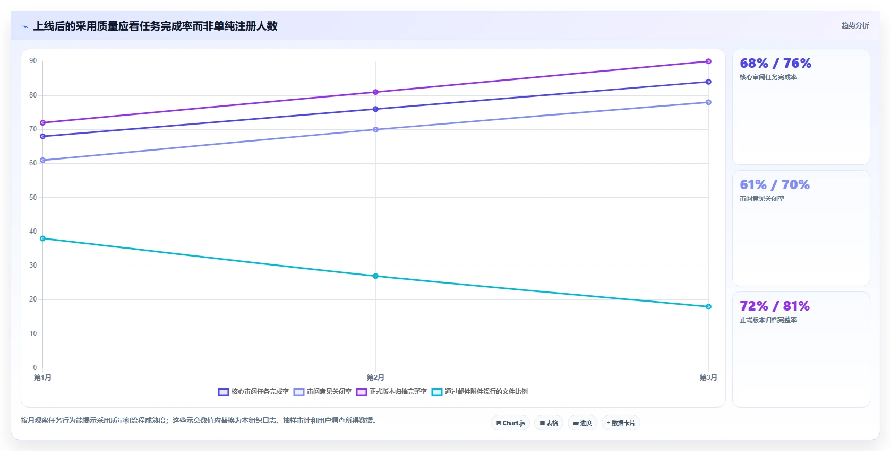The width and height of the screenshot is (891, 451).
Task: Click the 第2月 point on the 正式版本归档完整率 line
Action: (x=375, y=92)
